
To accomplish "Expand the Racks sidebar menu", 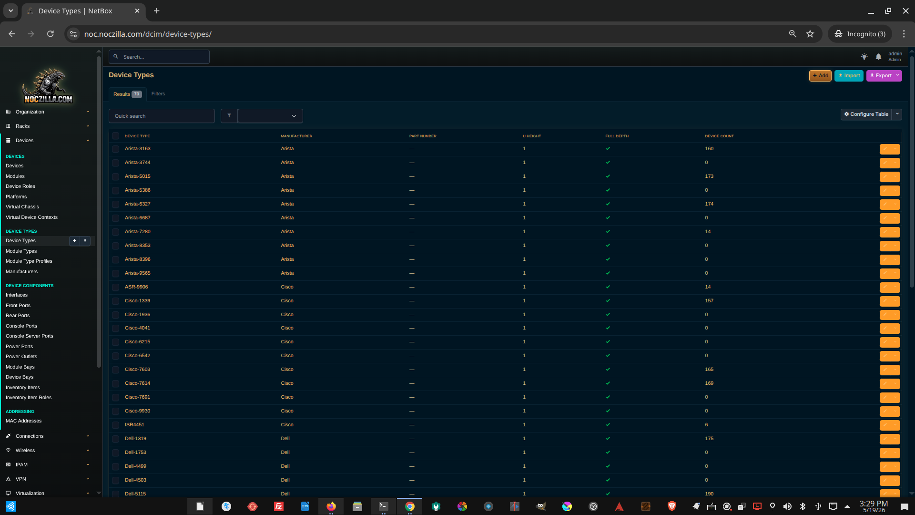I will [x=48, y=126].
